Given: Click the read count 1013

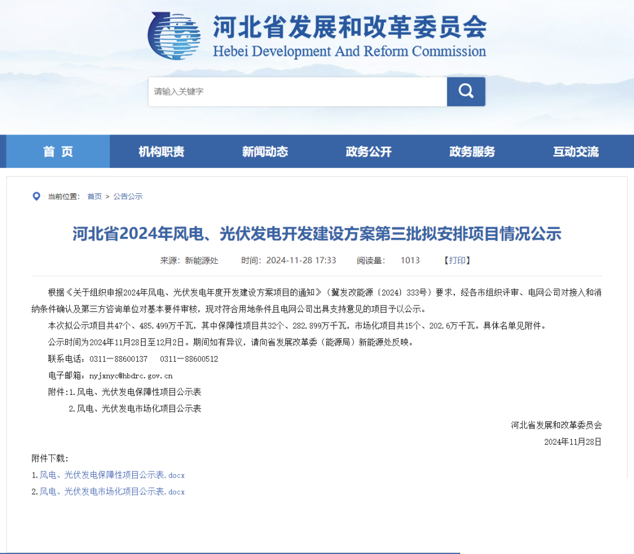Looking at the screenshot, I should [x=410, y=260].
